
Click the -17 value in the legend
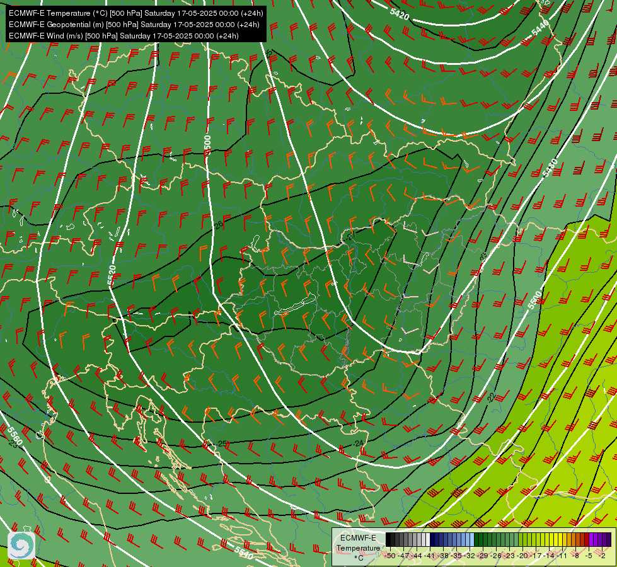pyautogui.click(x=536, y=556)
